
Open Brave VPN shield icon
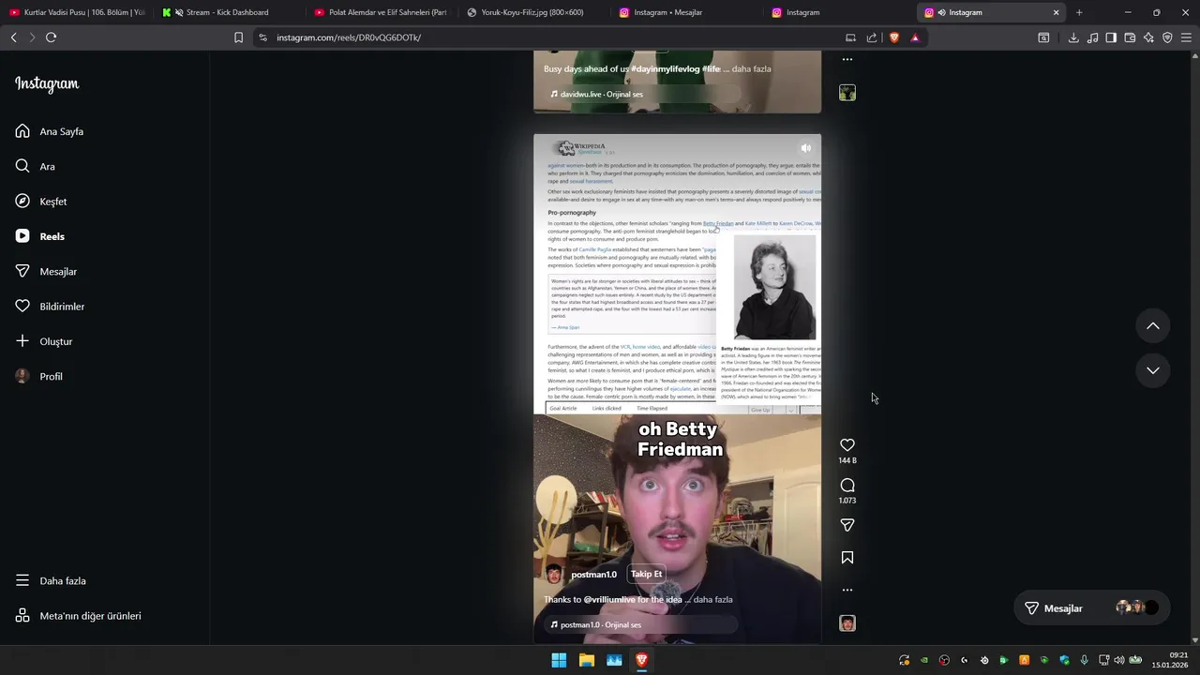pyautogui.click(x=1167, y=37)
